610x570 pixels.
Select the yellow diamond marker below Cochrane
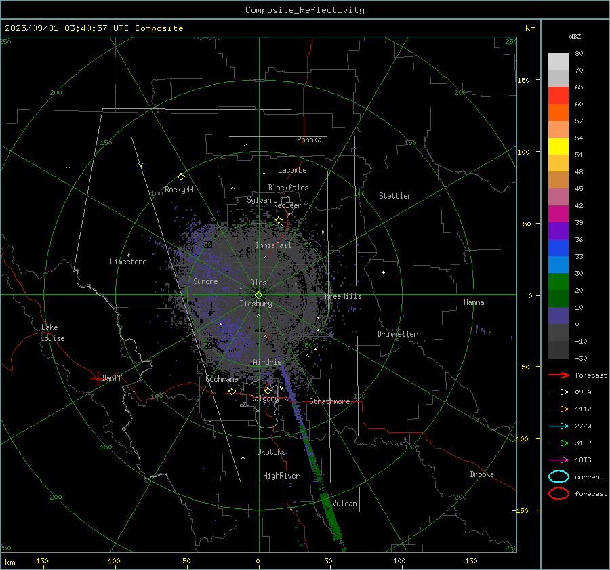point(232,391)
